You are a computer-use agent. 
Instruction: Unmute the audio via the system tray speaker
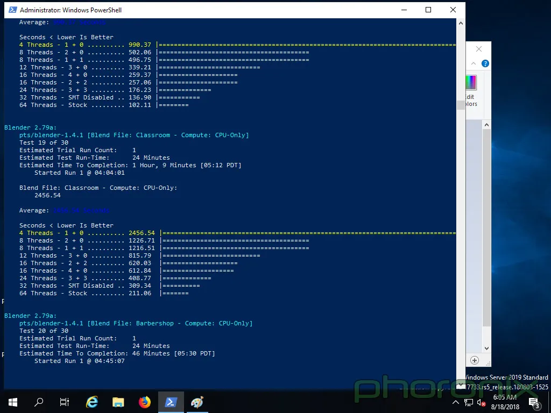pyautogui.click(x=481, y=402)
